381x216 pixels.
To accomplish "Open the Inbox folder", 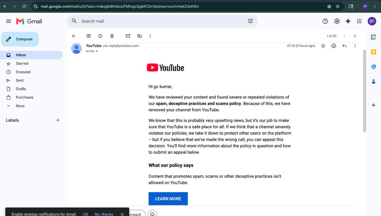I will (x=31, y=55).
